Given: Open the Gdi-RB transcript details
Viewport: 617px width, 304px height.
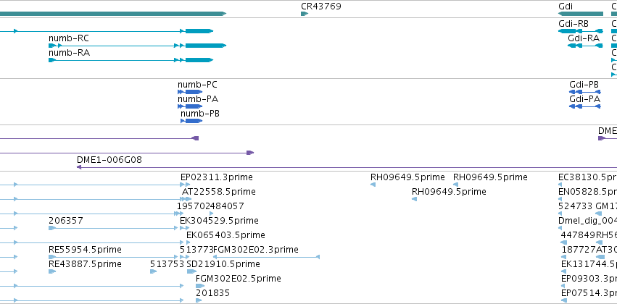Looking at the screenshot, I should (581, 31).
